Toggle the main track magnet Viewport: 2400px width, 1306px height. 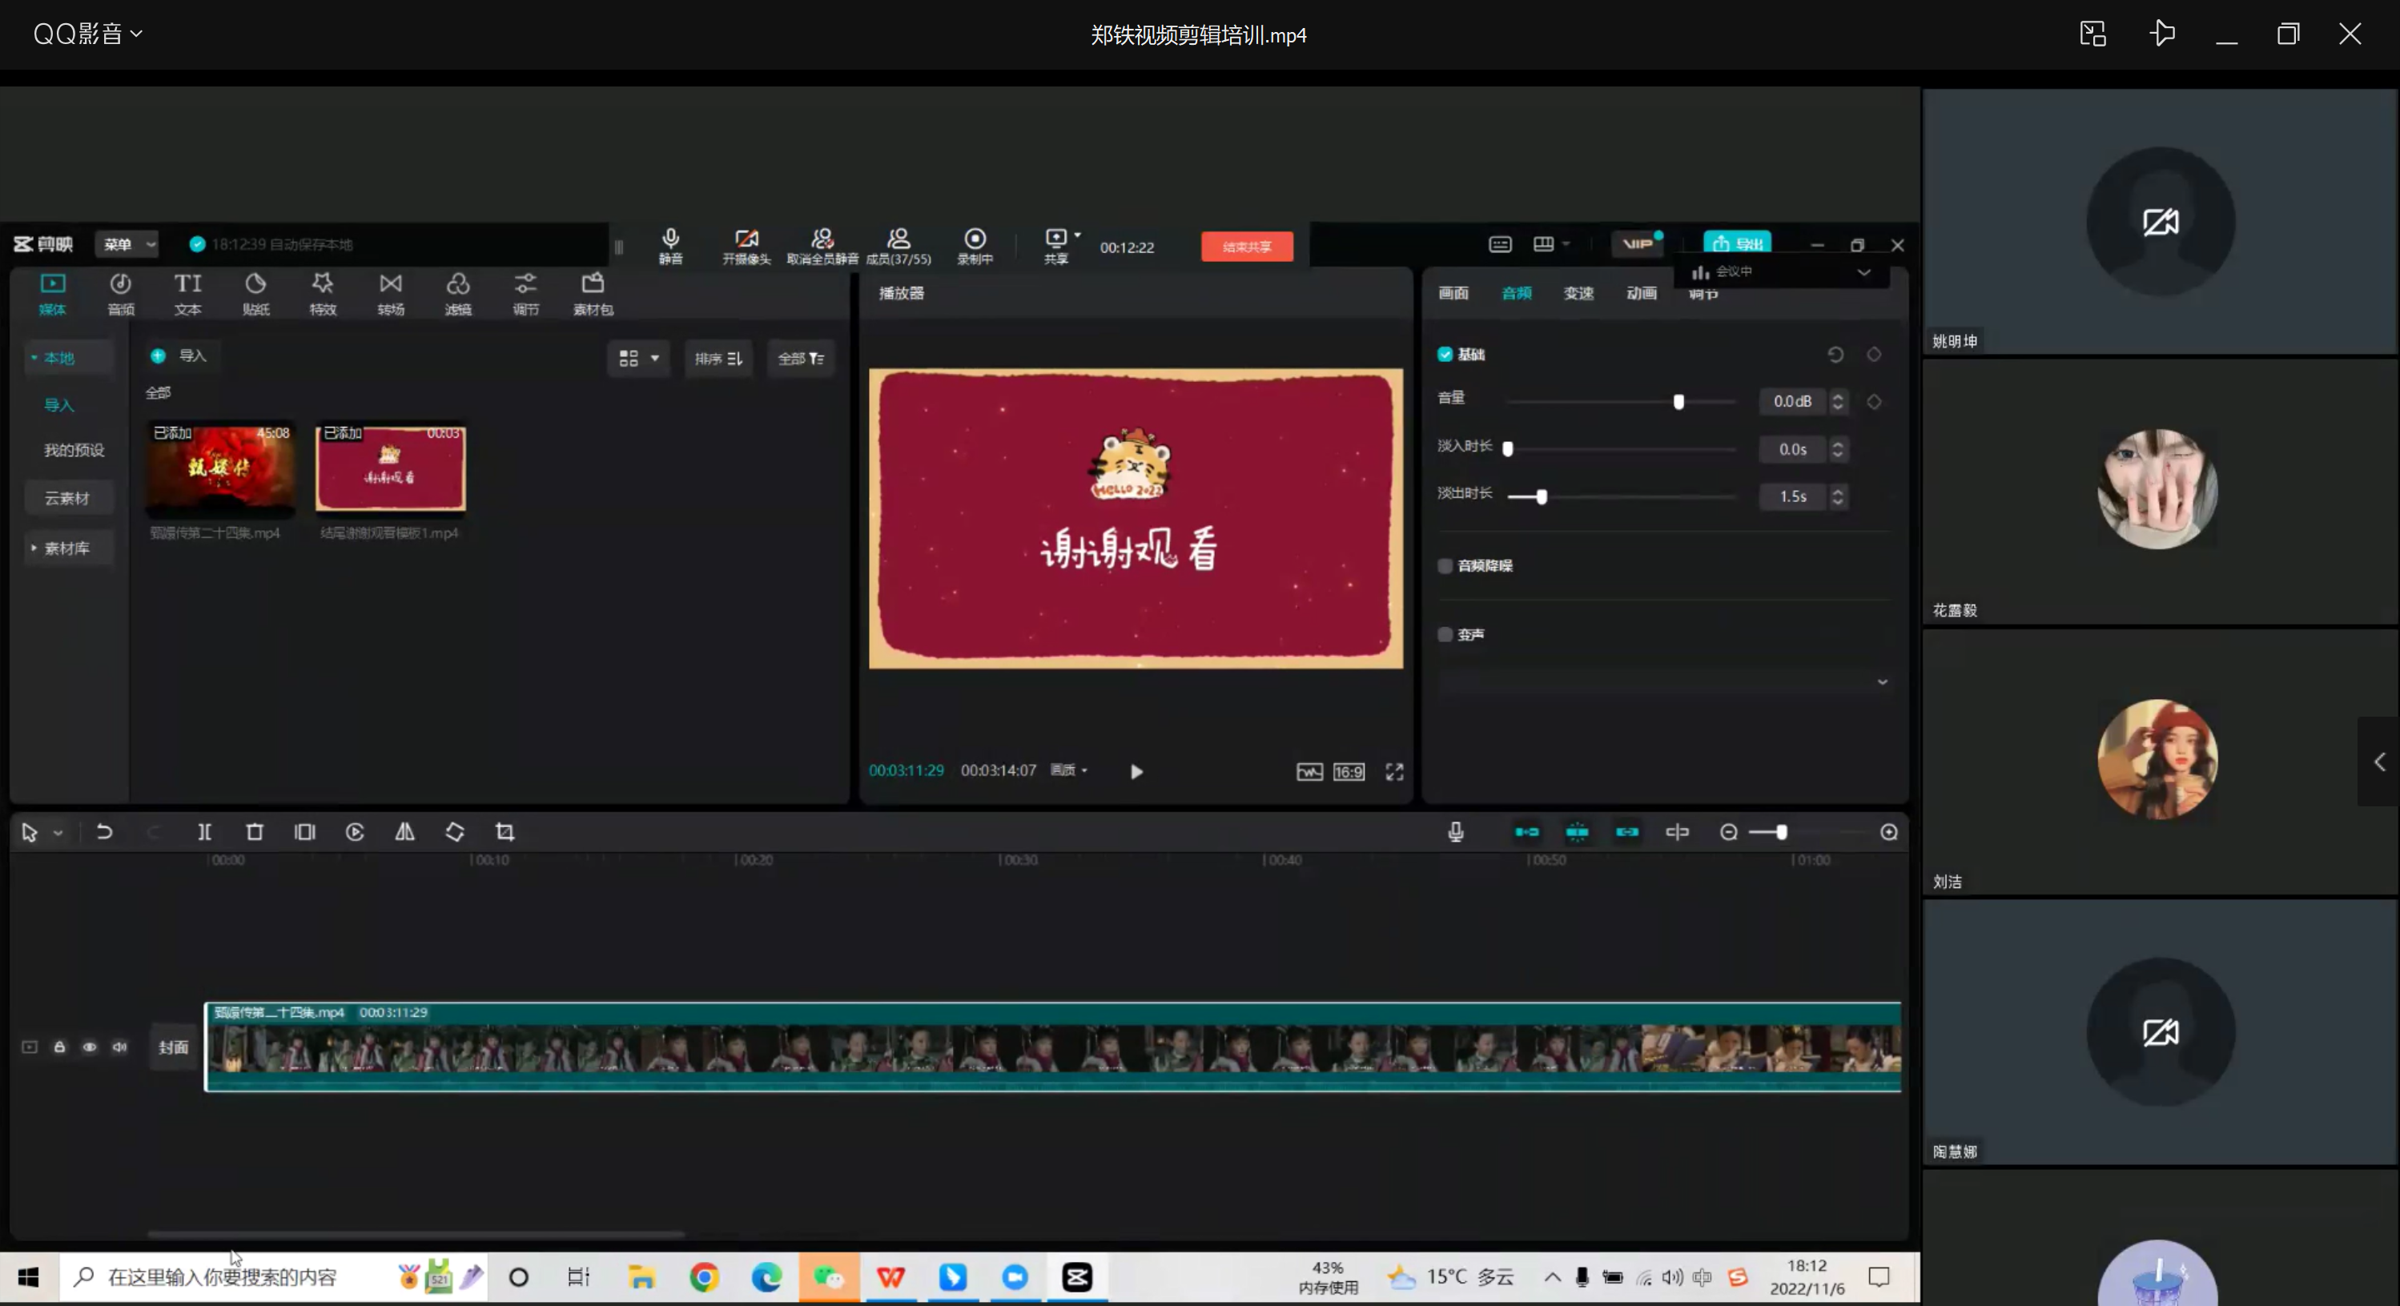[x=1527, y=832]
